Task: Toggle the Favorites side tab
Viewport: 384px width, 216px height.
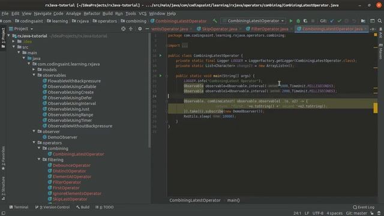Action: point(3,158)
